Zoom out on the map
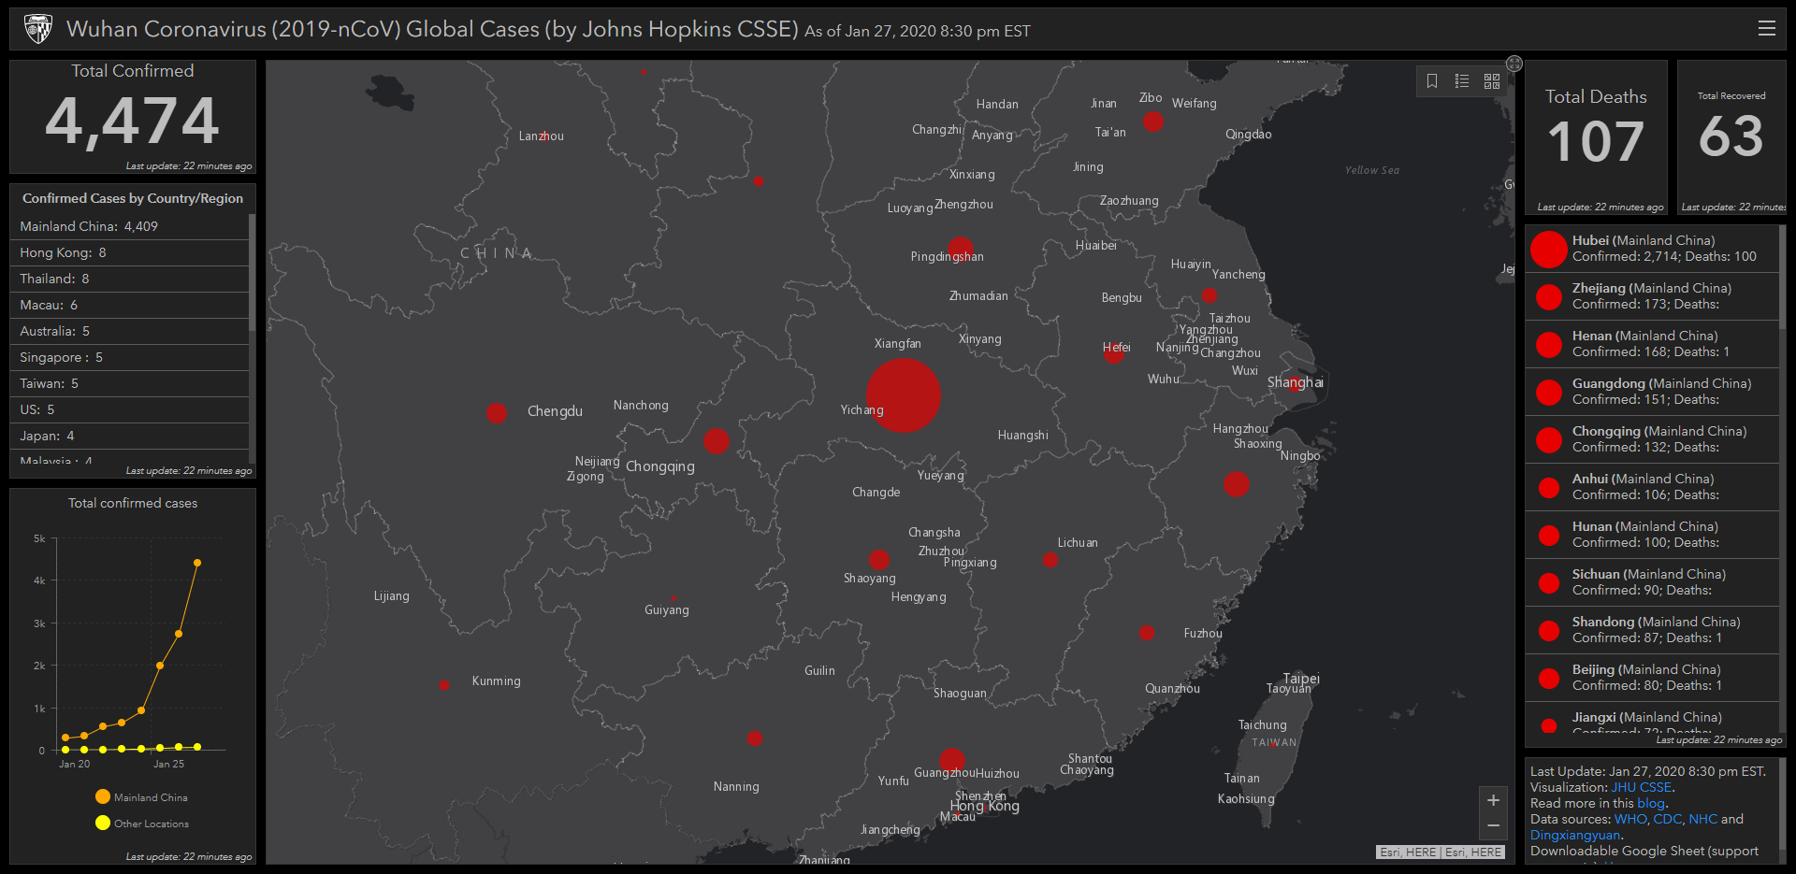 pos(1493,825)
